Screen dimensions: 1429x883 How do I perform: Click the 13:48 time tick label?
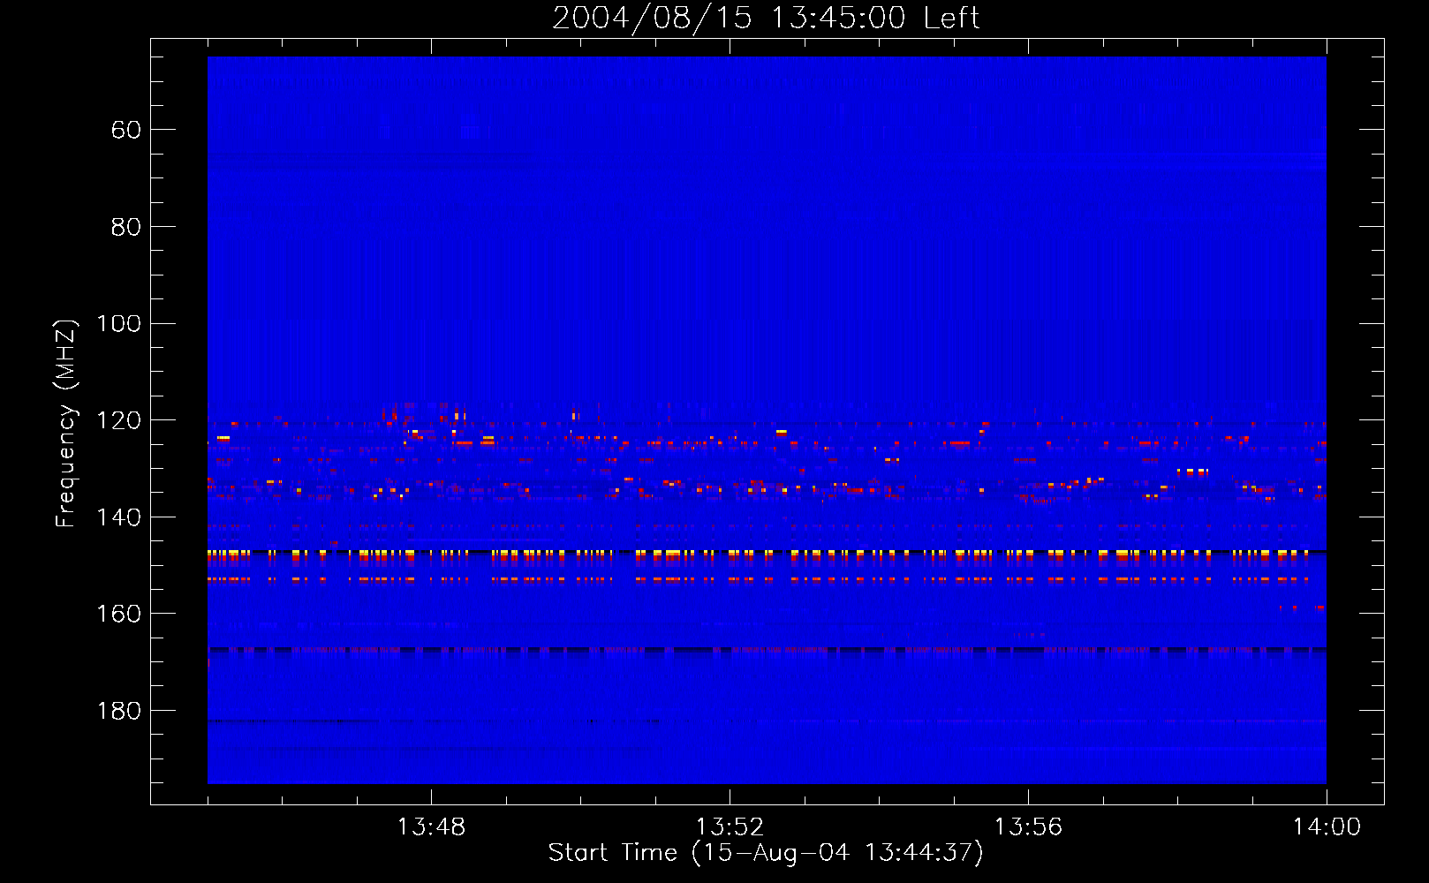pyautogui.click(x=431, y=827)
